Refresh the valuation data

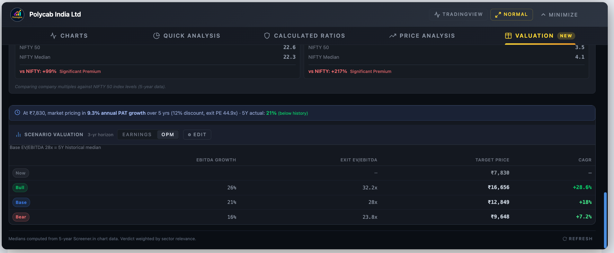(x=578, y=239)
